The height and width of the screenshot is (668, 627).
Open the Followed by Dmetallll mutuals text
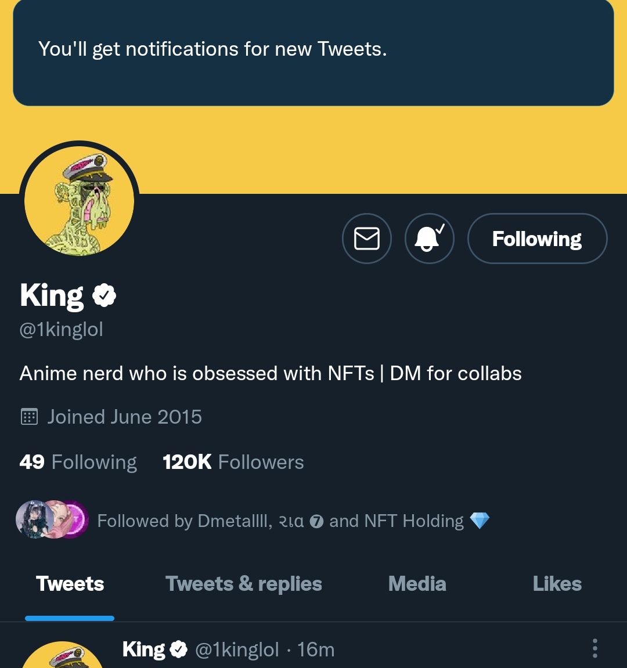293,521
